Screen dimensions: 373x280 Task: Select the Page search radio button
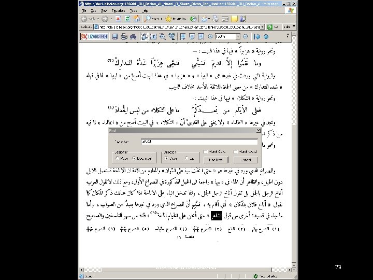117,158
